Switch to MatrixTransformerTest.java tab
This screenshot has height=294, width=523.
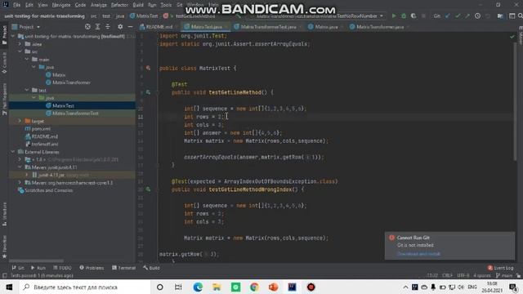267,27
